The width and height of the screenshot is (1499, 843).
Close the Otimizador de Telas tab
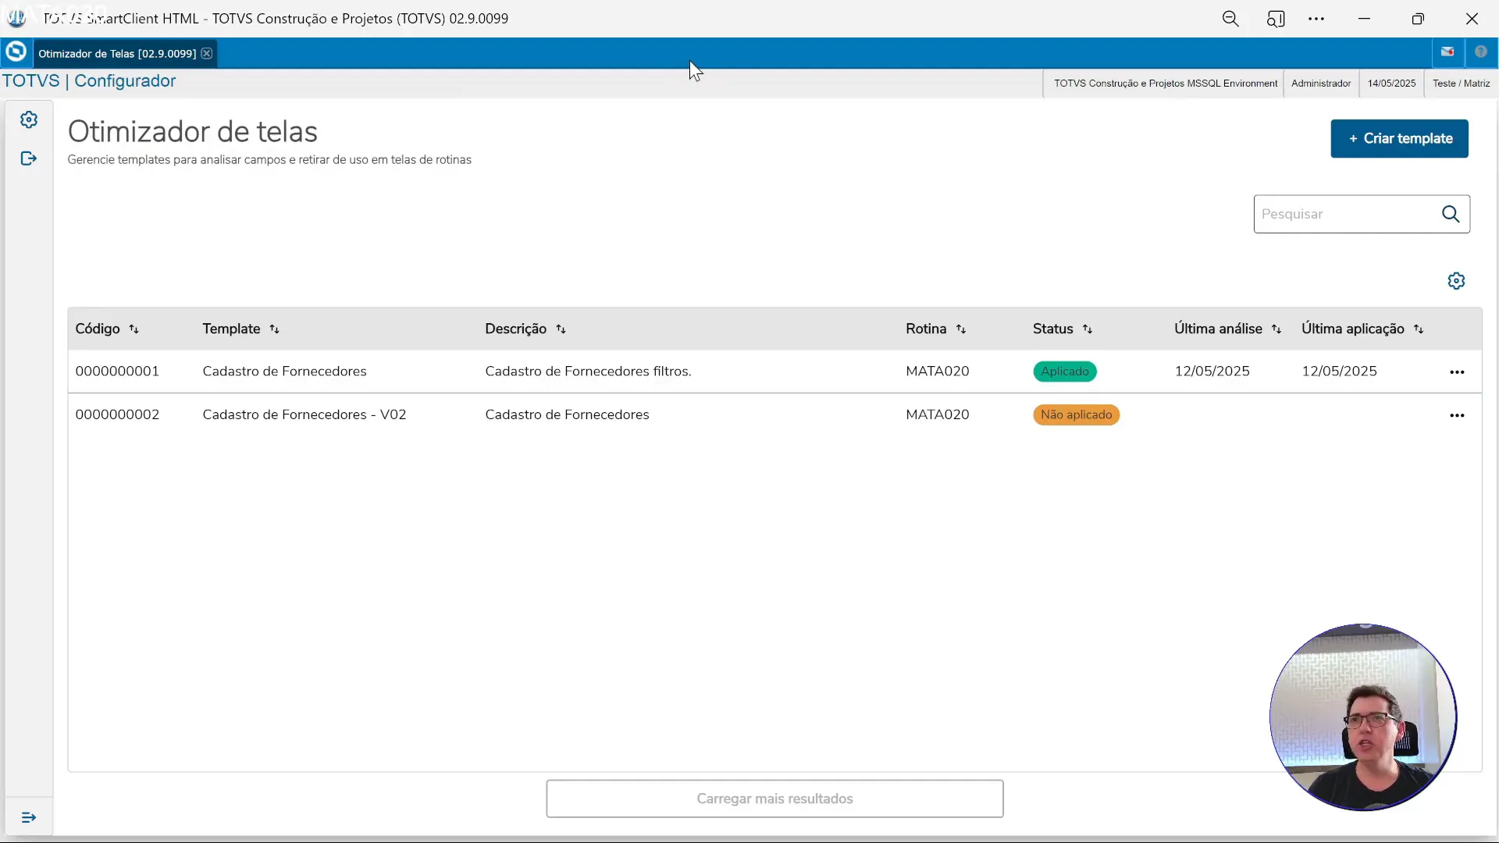[x=206, y=53]
